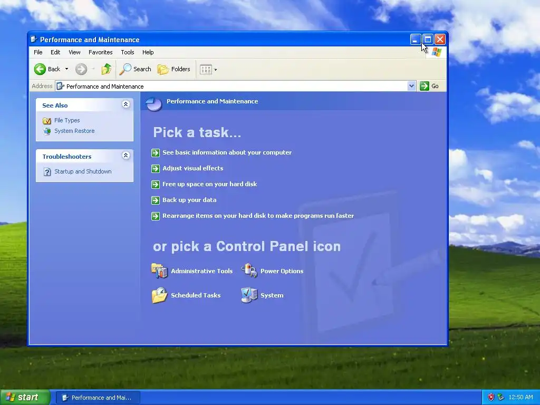This screenshot has width=540, height=405.
Task: Minimize the Performance and Maintenance window
Action: coord(416,40)
